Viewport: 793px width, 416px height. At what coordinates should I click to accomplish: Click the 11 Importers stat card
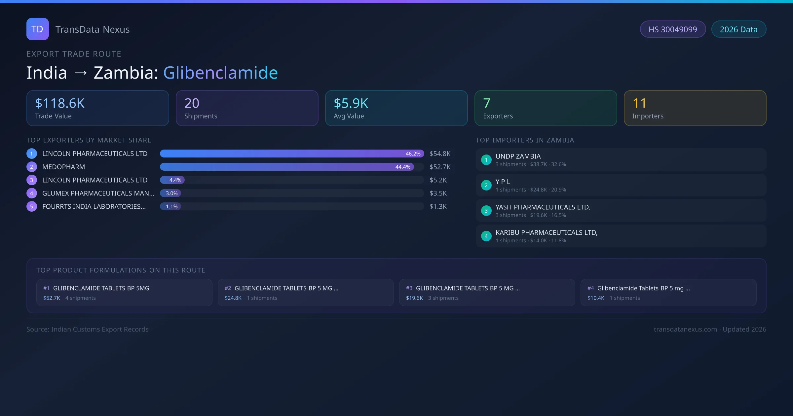click(x=695, y=108)
